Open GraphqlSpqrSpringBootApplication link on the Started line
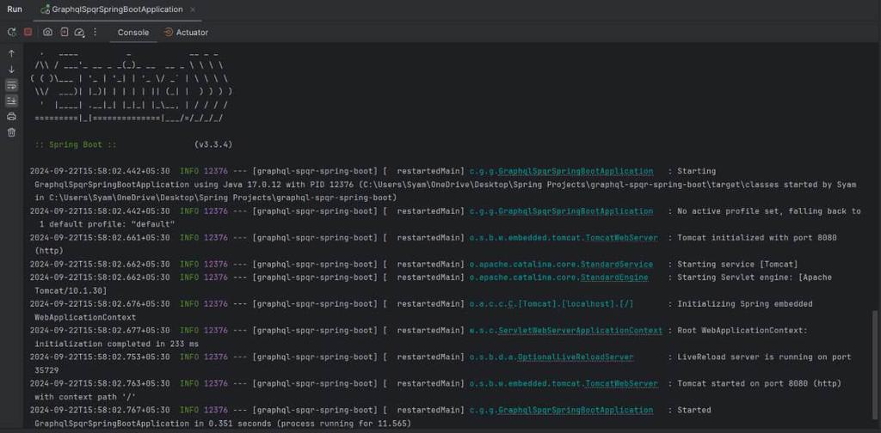 (576, 410)
